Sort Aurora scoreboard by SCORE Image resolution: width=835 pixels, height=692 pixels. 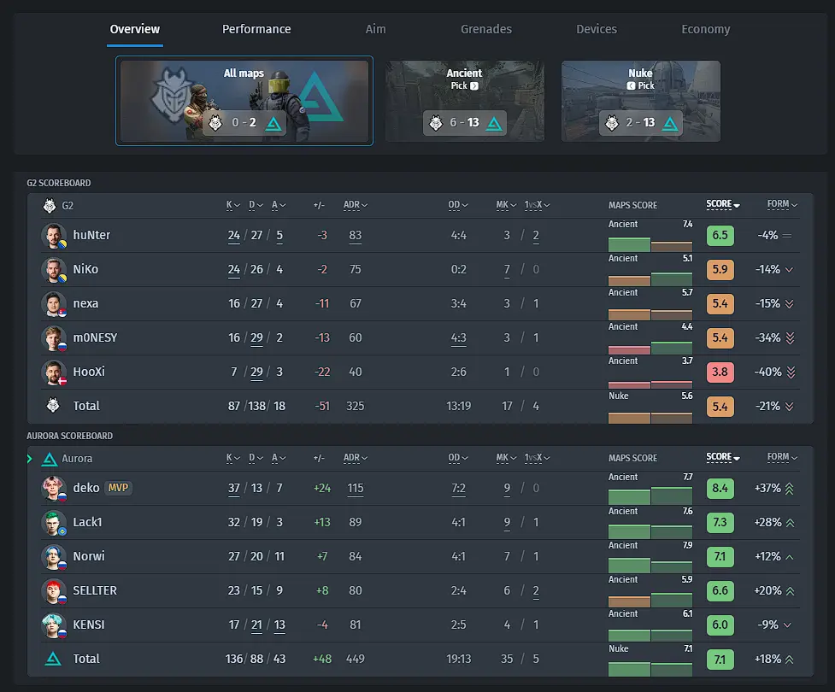(723, 457)
